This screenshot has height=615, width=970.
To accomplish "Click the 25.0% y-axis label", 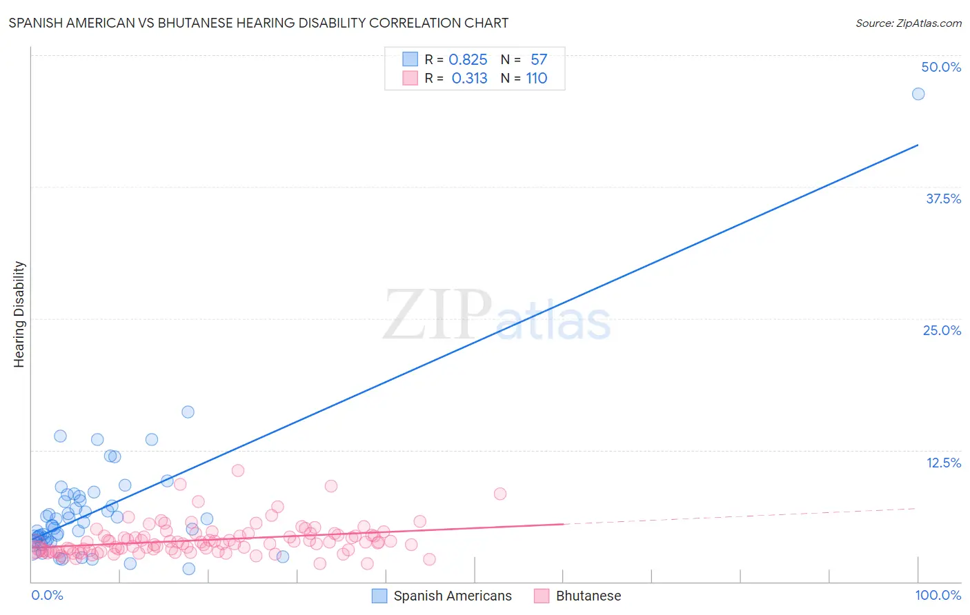I will (x=942, y=330).
